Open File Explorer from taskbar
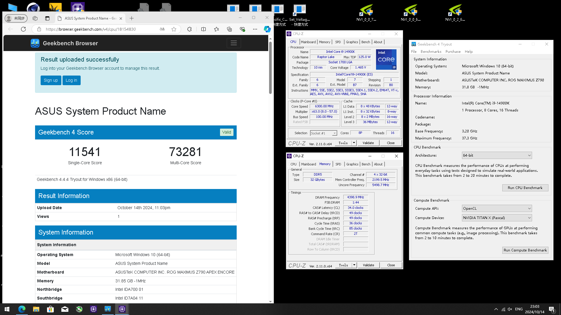Viewport: 561px width, 315px height. [x=36, y=309]
